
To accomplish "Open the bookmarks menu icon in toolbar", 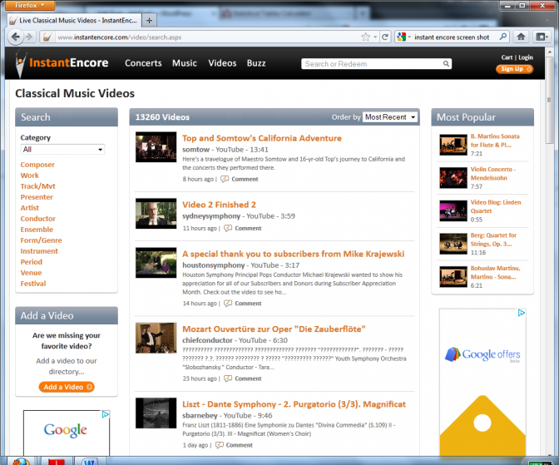I will (x=542, y=37).
